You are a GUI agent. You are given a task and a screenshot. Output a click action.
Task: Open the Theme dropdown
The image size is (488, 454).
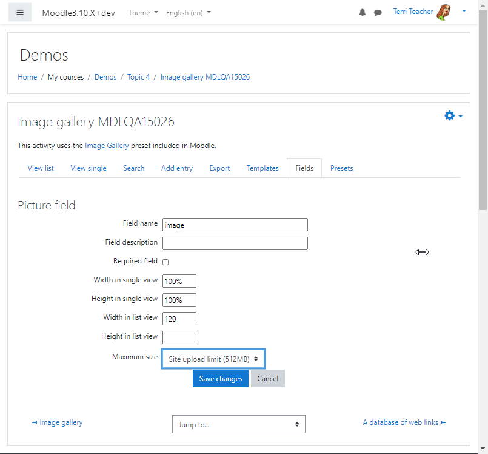pos(143,13)
